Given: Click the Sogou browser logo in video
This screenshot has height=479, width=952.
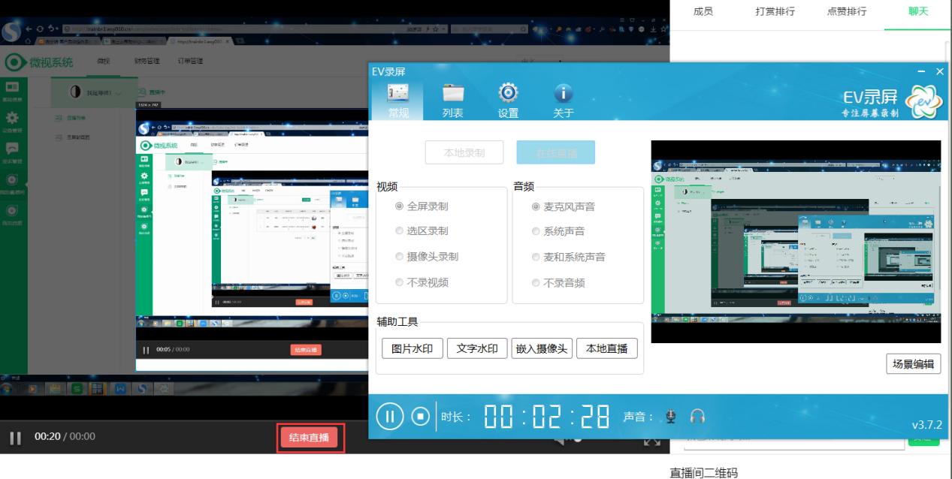Looking at the screenshot, I should tap(11, 32).
